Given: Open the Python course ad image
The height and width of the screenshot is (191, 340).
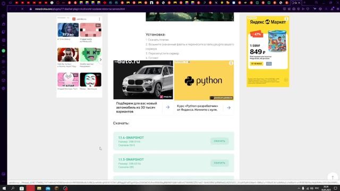Looking at the screenshot, I should (204, 80).
